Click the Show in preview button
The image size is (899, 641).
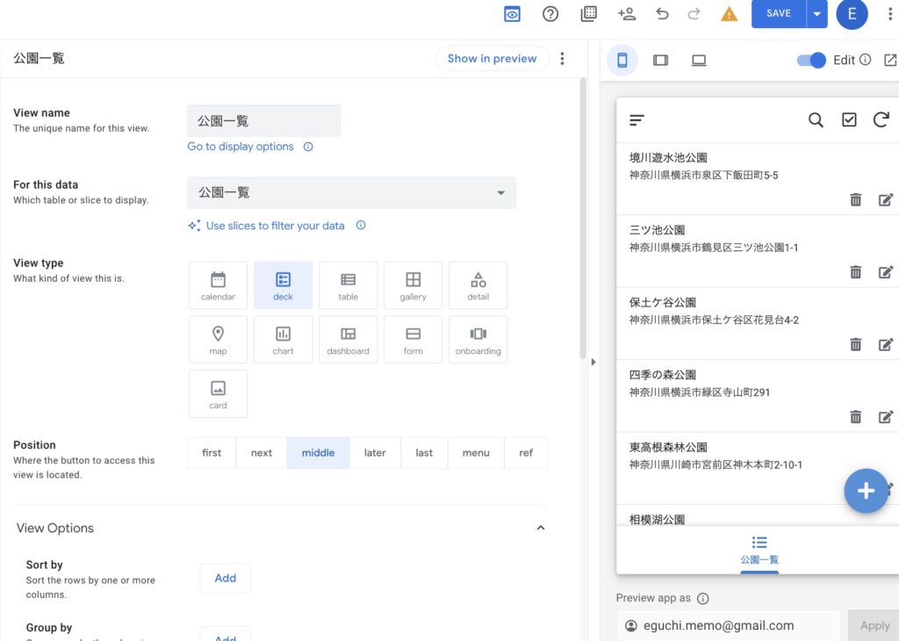point(492,59)
